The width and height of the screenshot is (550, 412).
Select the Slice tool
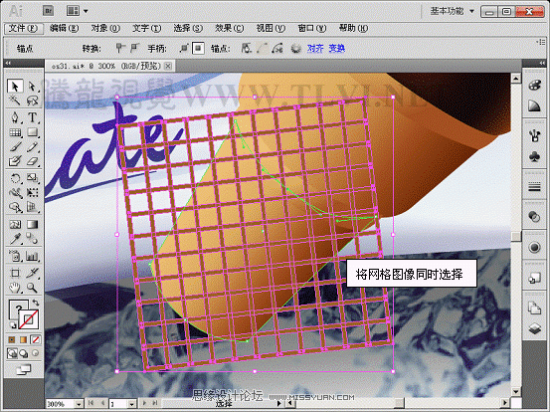[x=32, y=273]
